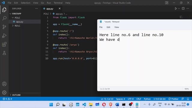The width and height of the screenshot is (192, 108).
Task: Customize Layout icon in title bar
Action: [x=167, y=3]
